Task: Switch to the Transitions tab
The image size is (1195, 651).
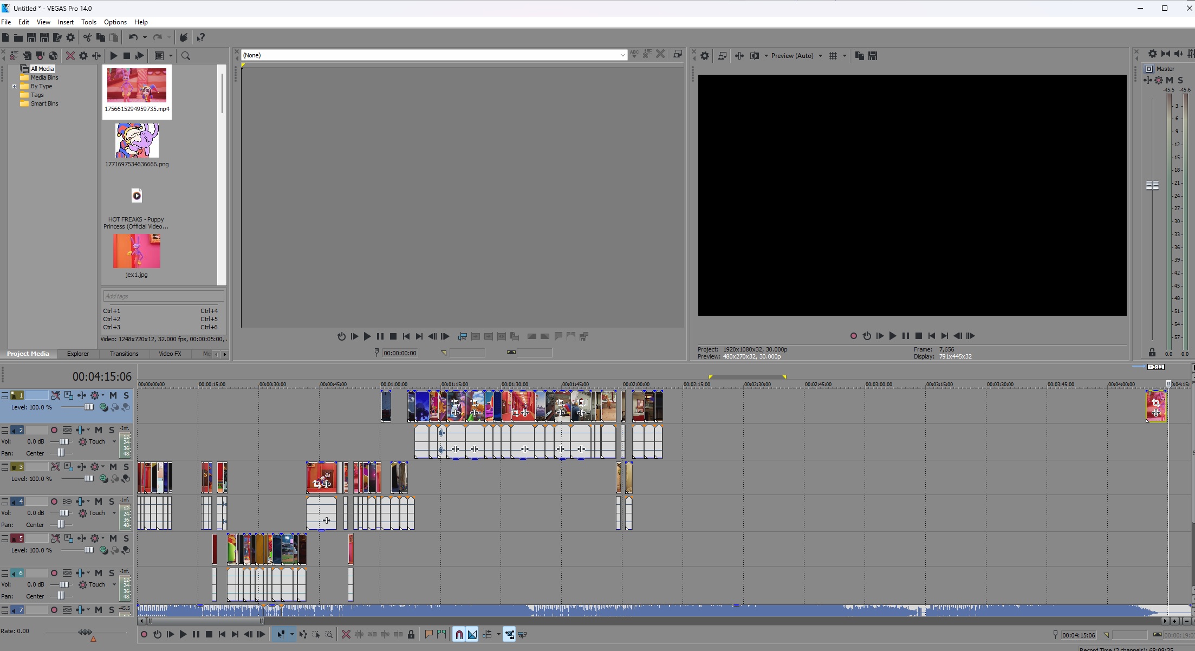Action: click(124, 354)
